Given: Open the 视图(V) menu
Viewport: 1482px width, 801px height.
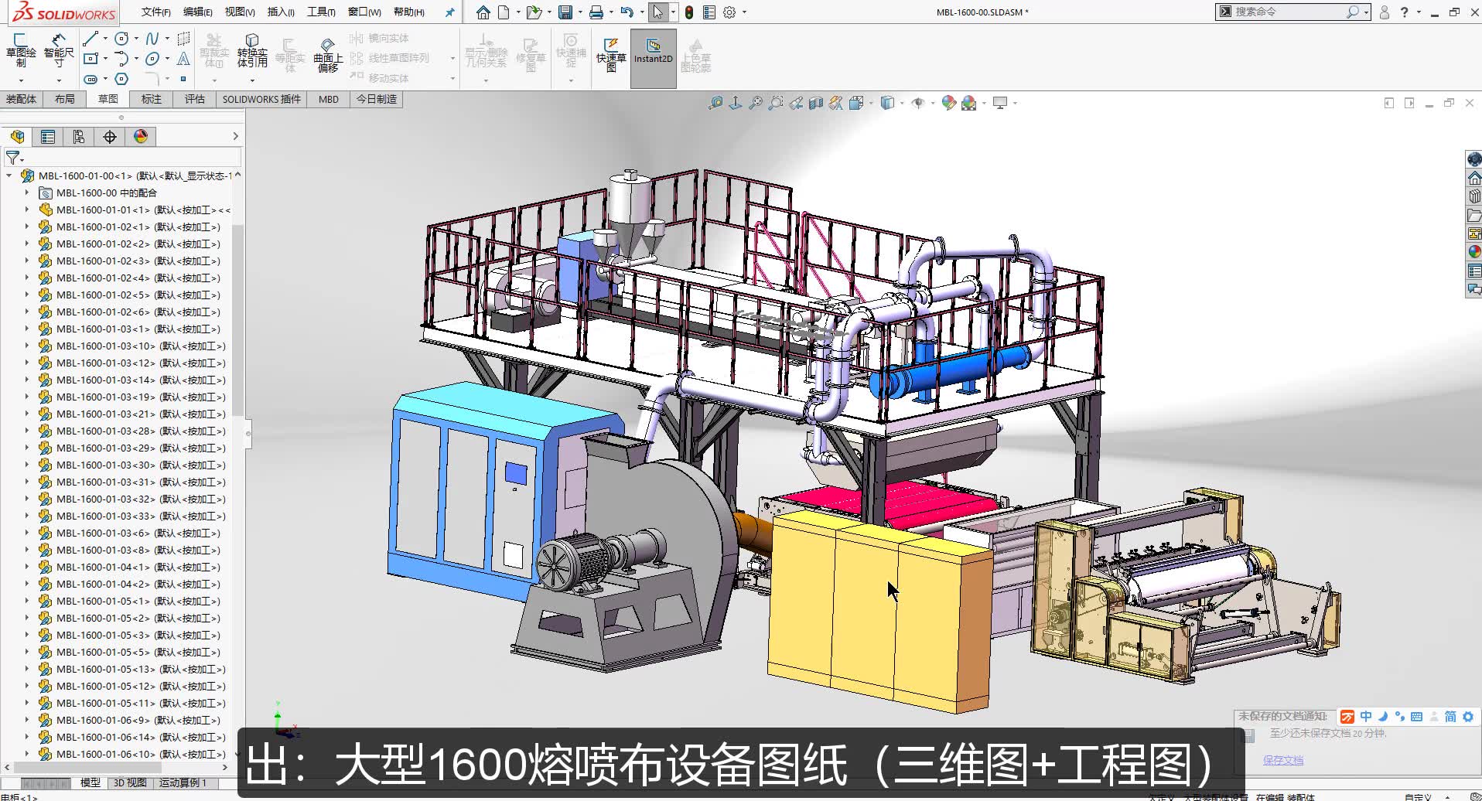Looking at the screenshot, I should point(240,12).
